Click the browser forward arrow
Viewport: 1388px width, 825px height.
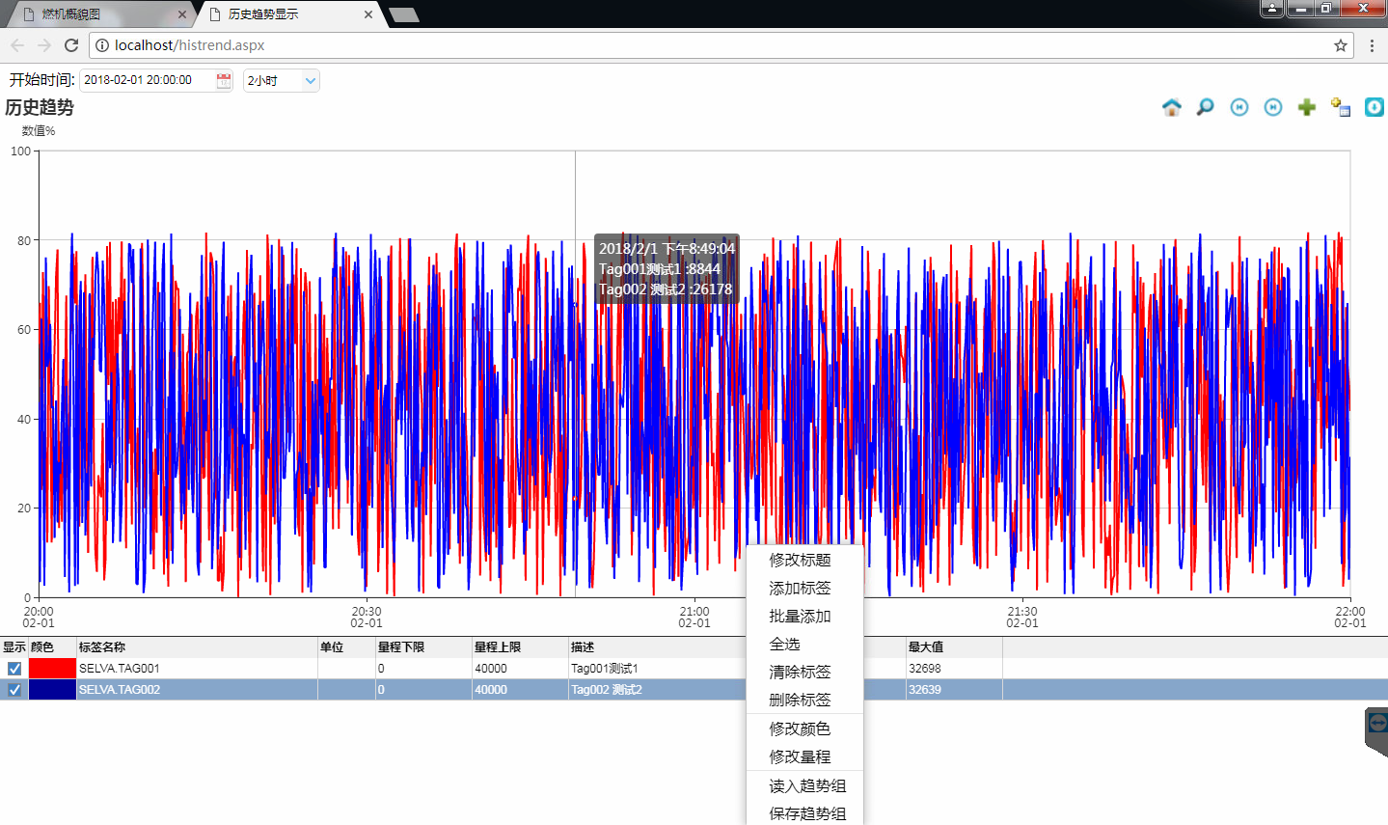(x=44, y=45)
